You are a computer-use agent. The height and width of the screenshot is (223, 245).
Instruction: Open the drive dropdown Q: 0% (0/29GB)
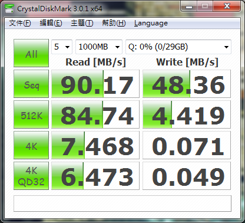(x=178, y=47)
